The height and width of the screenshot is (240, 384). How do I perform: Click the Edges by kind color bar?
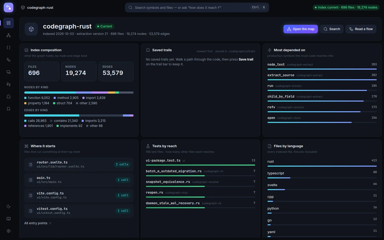pos(79,115)
